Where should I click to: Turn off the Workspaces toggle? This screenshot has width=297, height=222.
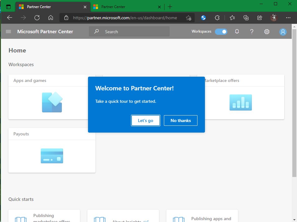(221, 31)
